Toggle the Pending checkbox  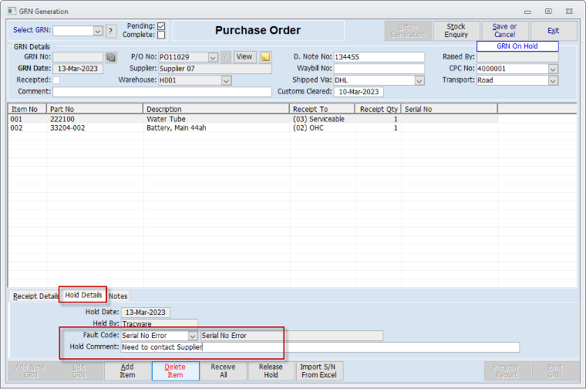pyautogui.click(x=161, y=26)
